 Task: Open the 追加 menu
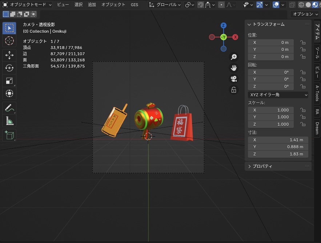tap(92, 4)
